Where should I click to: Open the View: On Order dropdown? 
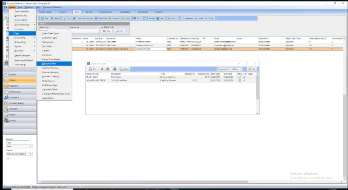206,18
